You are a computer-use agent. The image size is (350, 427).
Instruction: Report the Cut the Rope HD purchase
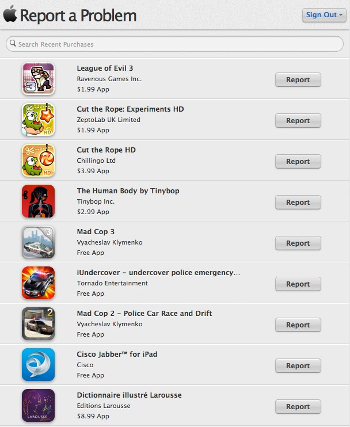click(x=298, y=162)
